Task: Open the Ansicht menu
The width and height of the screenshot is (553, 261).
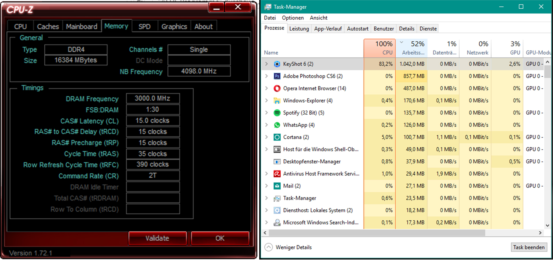Action: 319,18
